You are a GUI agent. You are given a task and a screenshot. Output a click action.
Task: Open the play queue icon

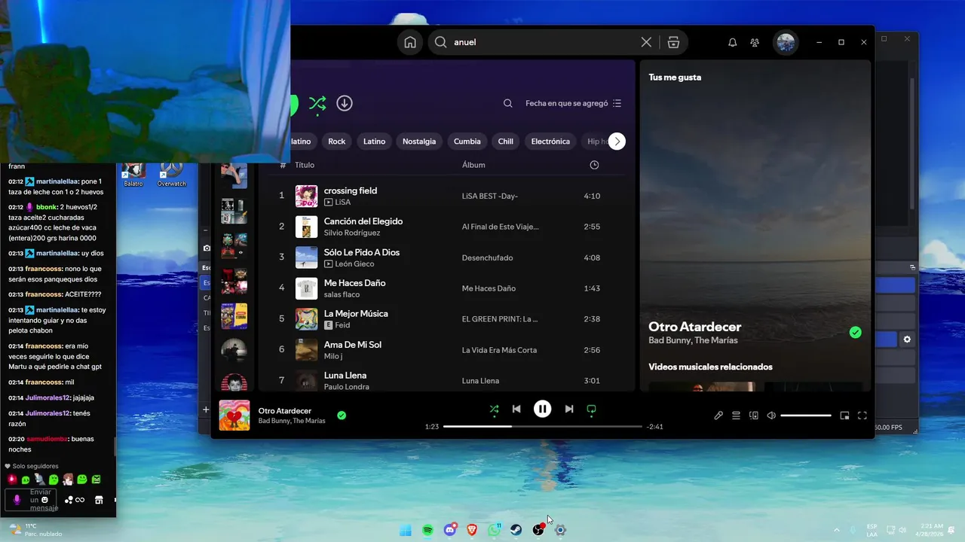pyautogui.click(x=736, y=416)
